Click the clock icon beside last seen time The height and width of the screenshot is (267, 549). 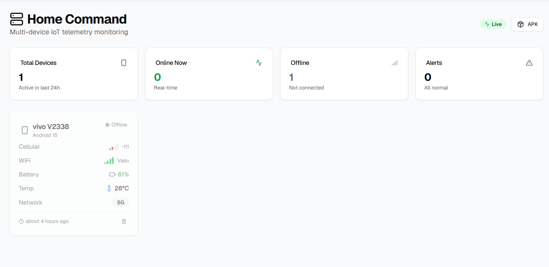point(21,221)
